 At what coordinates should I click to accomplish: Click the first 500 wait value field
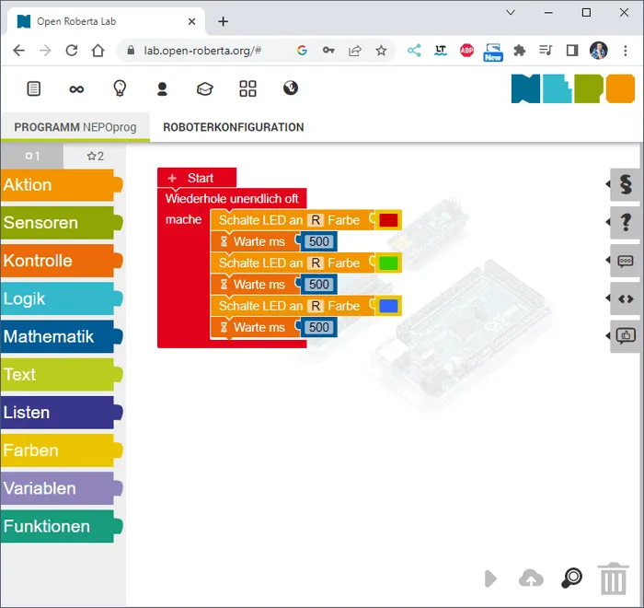tap(319, 241)
